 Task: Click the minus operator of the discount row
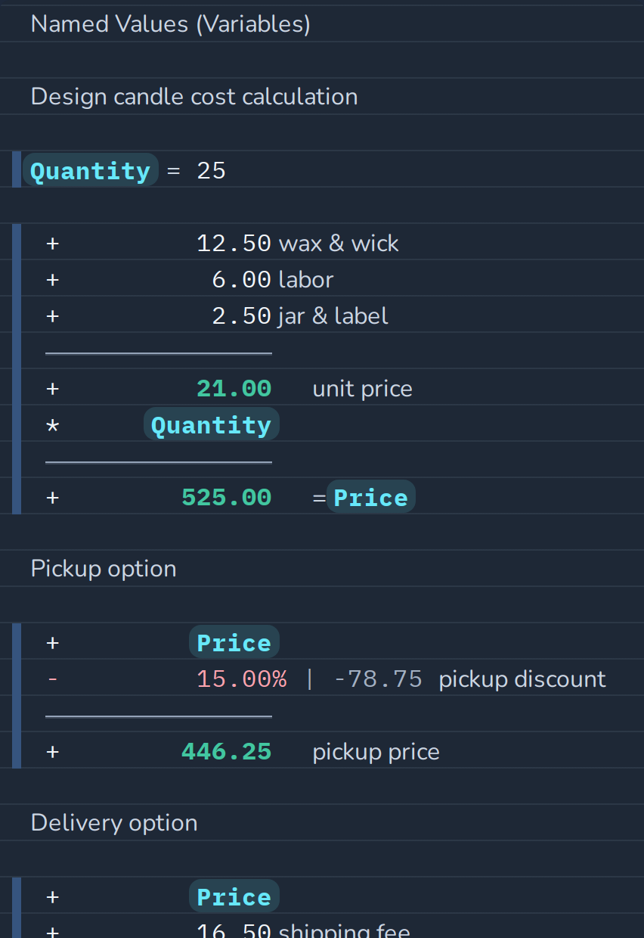52,679
